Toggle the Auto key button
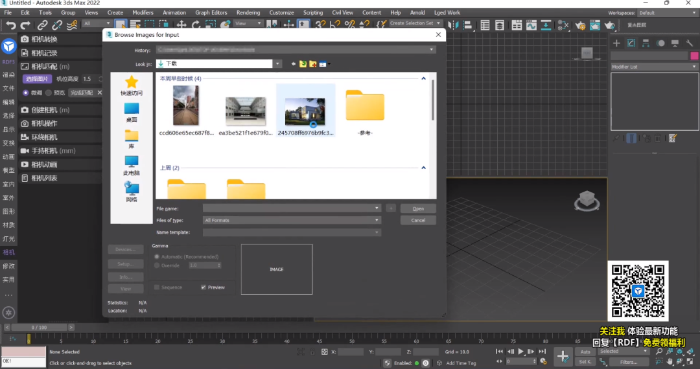The image size is (700, 369). click(x=585, y=352)
